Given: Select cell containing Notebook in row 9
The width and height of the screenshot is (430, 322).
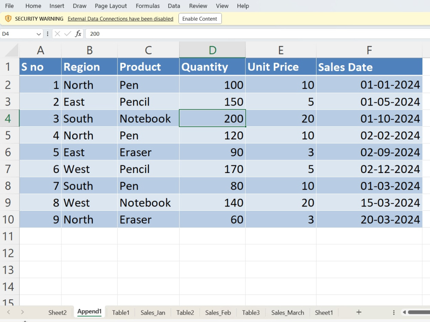Looking at the screenshot, I should [148, 203].
